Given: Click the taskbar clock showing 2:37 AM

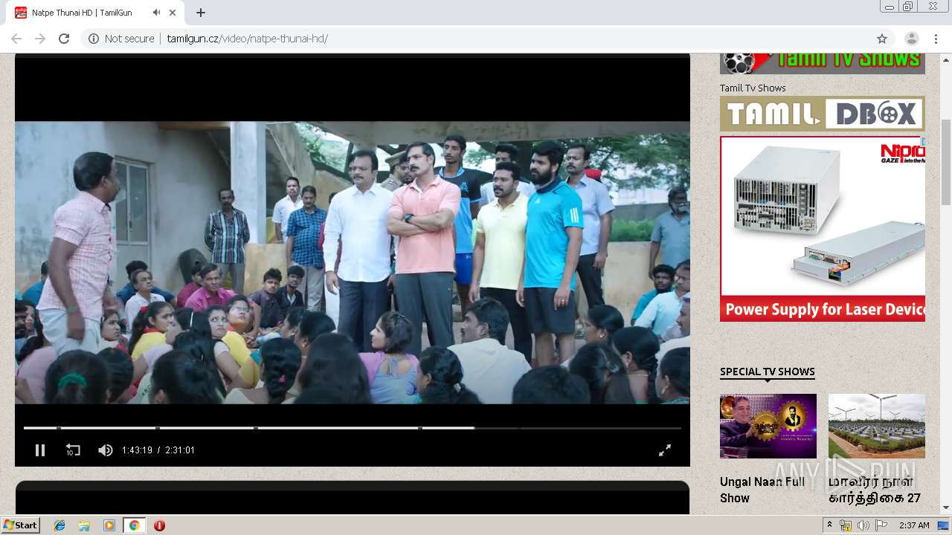Looking at the screenshot, I should pyautogui.click(x=914, y=525).
